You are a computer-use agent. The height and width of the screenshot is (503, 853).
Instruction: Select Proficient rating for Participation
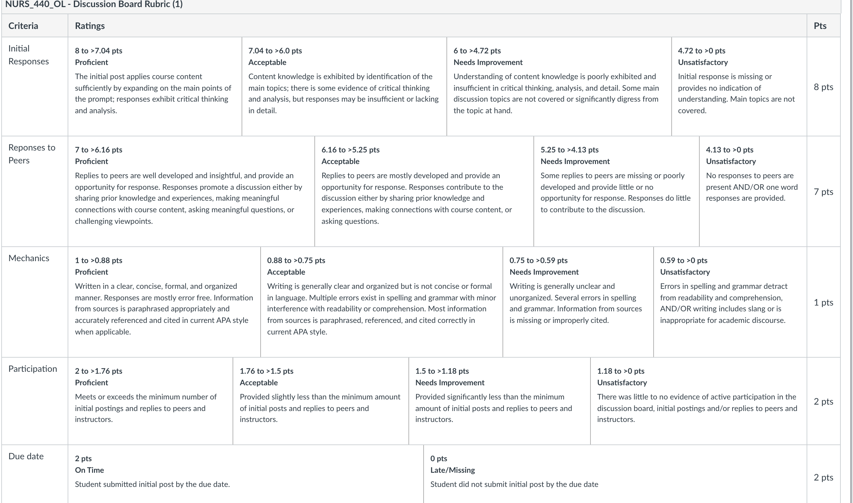pyautogui.click(x=150, y=401)
